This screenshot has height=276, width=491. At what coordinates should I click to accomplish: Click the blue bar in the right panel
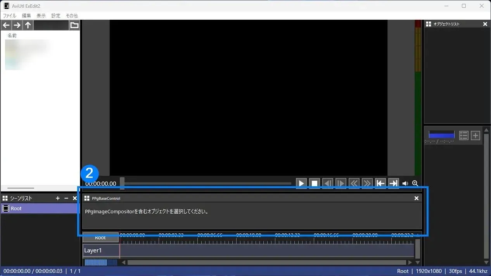tap(441, 135)
